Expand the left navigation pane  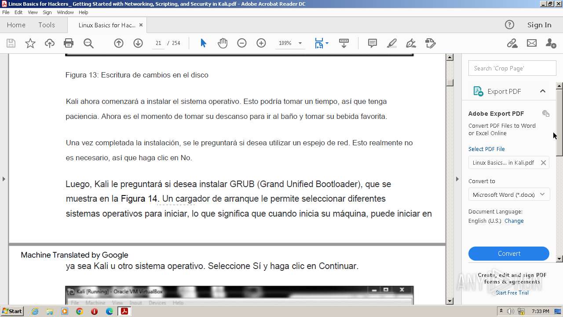(4, 179)
